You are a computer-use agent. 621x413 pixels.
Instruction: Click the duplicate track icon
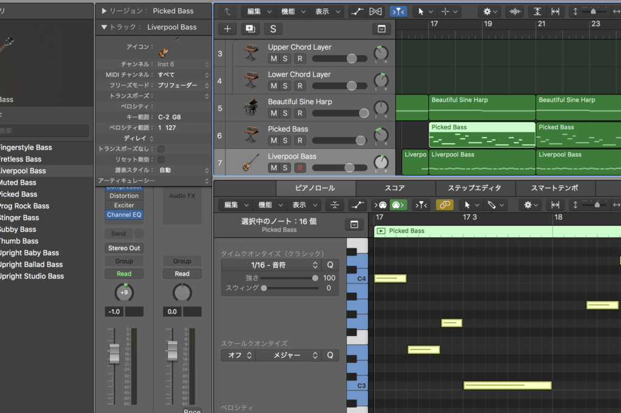pyautogui.click(x=250, y=29)
